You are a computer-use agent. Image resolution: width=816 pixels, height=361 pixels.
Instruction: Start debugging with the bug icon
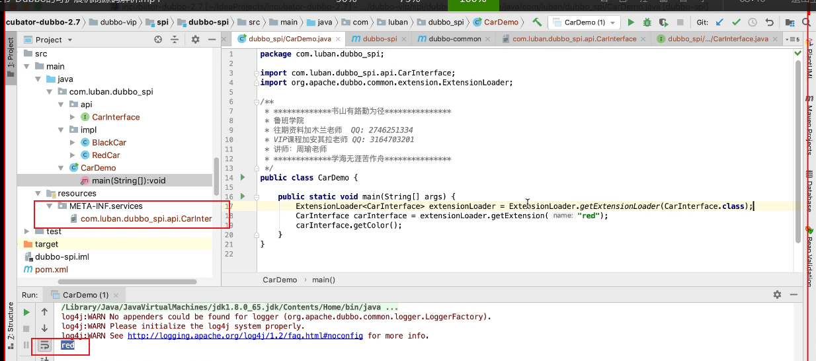(x=647, y=22)
